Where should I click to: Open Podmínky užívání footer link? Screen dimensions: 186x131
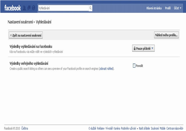(128, 129)
